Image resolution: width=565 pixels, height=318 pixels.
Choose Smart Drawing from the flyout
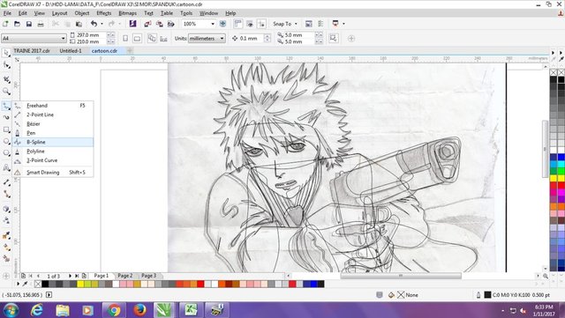[53, 173]
